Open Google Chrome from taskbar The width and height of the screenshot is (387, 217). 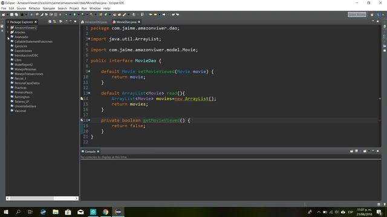[106, 212]
